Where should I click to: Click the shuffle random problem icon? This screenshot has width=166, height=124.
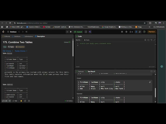[x=26, y=32]
